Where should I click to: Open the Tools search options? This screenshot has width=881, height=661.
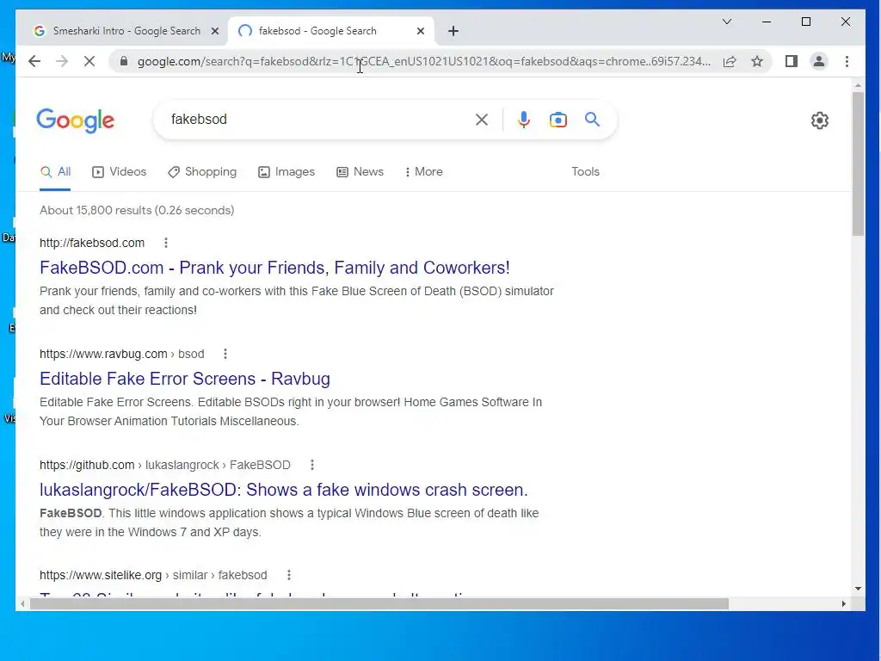pyautogui.click(x=585, y=171)
